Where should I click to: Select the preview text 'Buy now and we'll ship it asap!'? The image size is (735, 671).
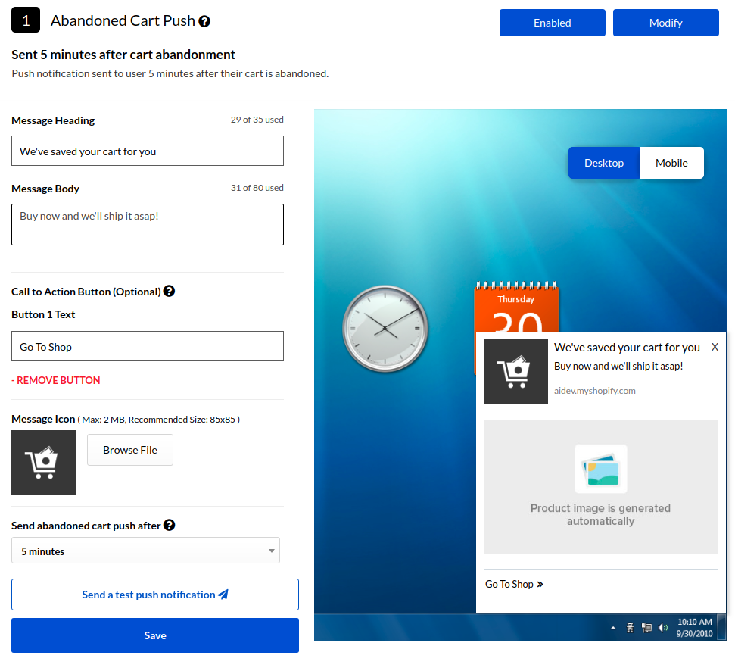tap(618, 367)
